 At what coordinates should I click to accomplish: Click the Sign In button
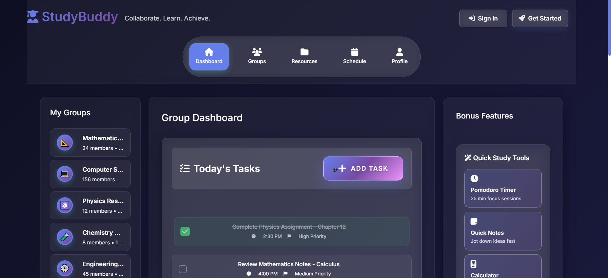483,19
